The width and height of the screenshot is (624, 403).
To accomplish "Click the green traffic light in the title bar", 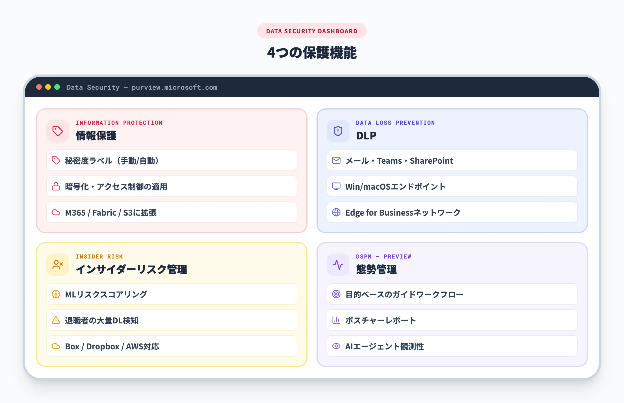I will [57, 87].
